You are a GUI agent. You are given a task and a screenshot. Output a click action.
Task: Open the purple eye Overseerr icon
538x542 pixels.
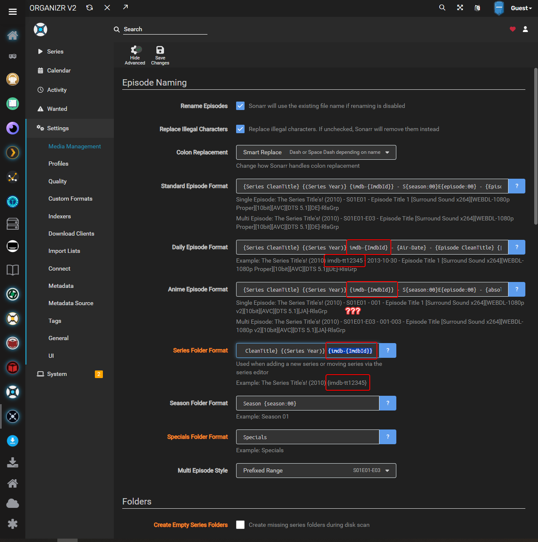pyautogui.click(x=13, y=128)
